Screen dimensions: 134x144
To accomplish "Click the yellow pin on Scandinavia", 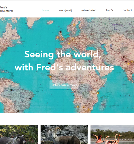I will (74, 25).
